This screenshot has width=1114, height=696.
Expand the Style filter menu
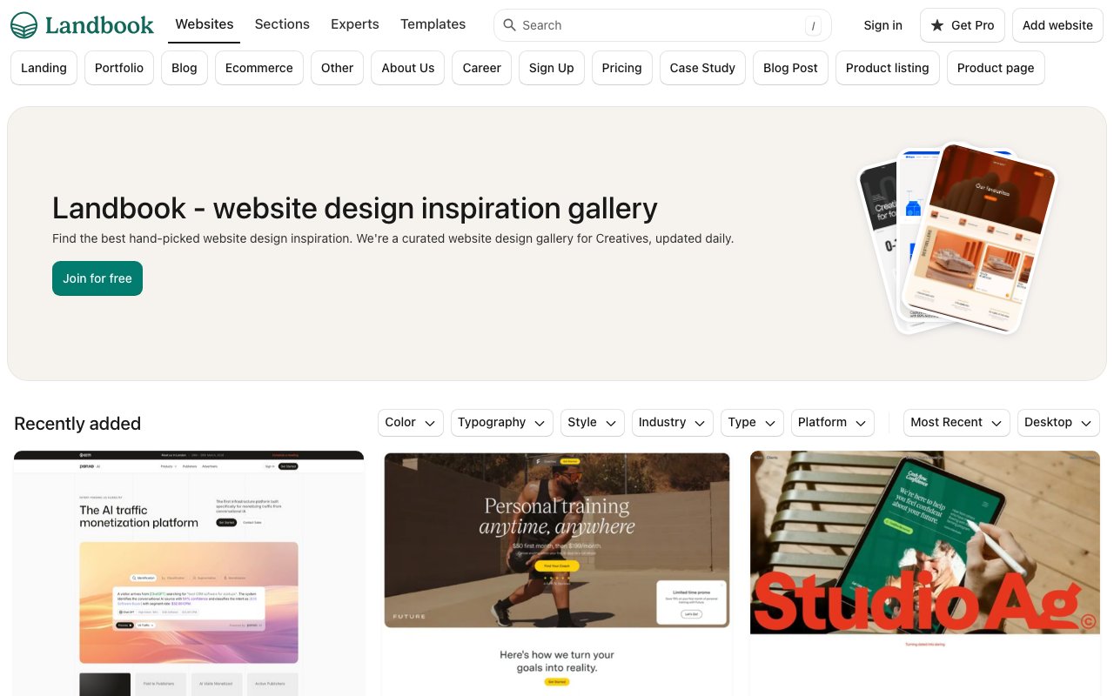(x=593, y=422)
